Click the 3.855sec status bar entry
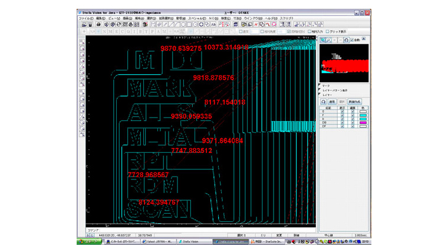This screenshot has height=245, width=448. [x=360, y=236]
